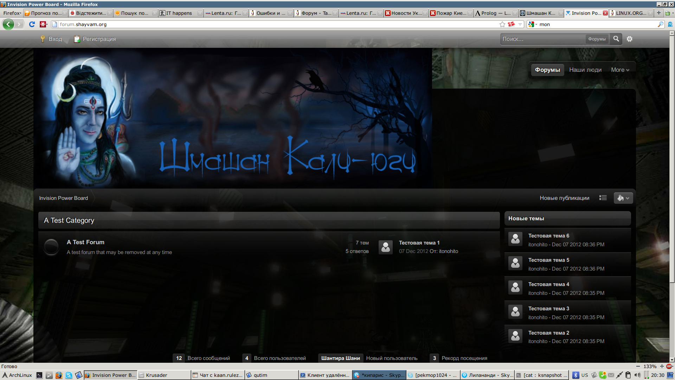Click the board index list view icon
Viewport: 675px width, 380px height.
(603, 198)
